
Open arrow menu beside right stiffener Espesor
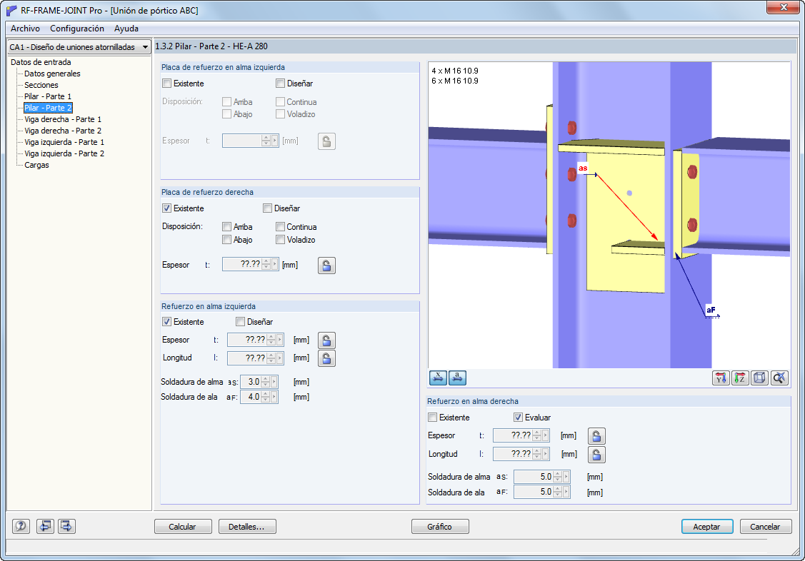[x=546, y=435]
